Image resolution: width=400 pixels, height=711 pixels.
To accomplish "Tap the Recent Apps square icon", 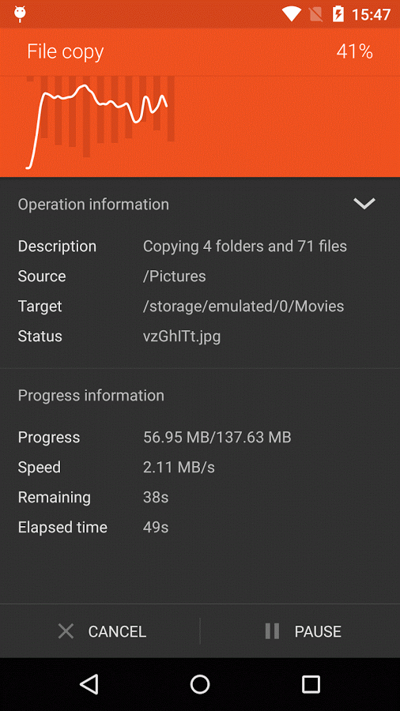I will pos(311,684).
